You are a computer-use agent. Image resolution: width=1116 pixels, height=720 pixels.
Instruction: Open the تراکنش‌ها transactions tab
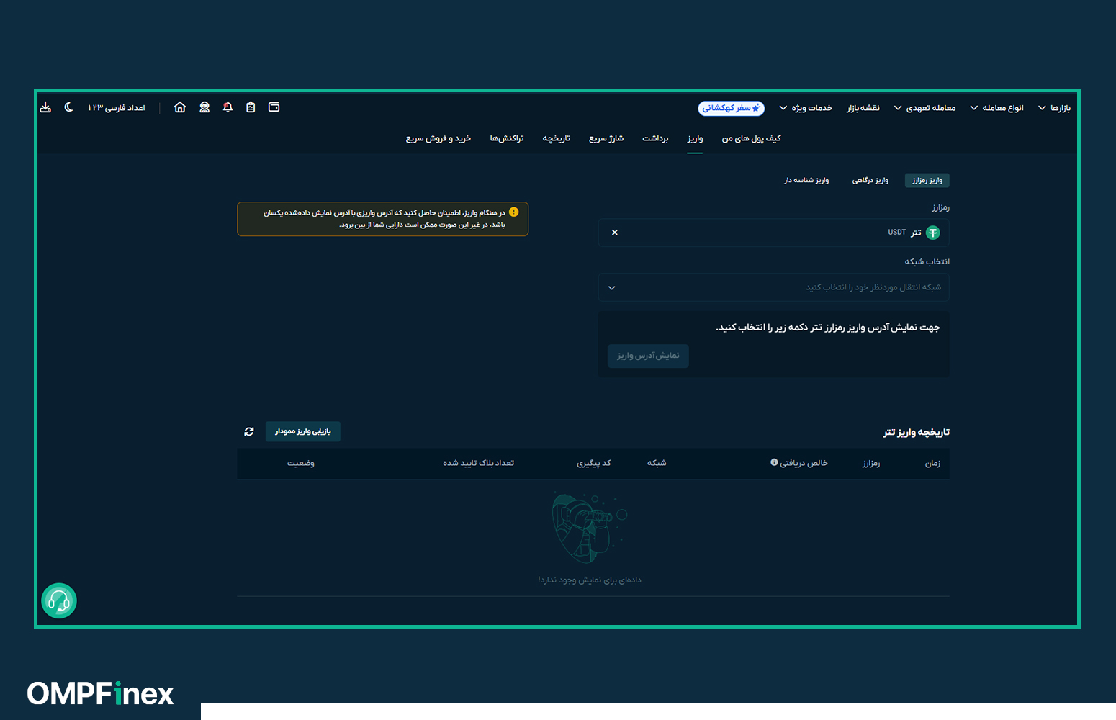point(507,138)
